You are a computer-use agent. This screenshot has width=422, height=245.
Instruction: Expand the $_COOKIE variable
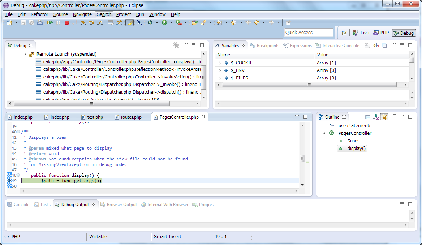219,63
